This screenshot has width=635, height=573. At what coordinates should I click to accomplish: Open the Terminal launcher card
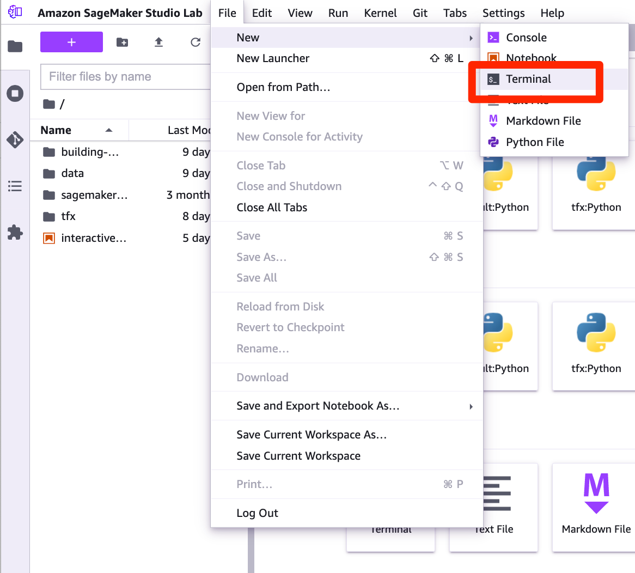pos(391,539)
